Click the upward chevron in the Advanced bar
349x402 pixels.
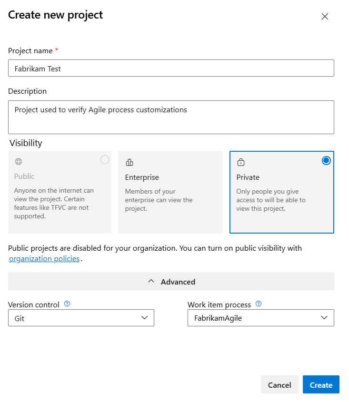click(151, 281)
